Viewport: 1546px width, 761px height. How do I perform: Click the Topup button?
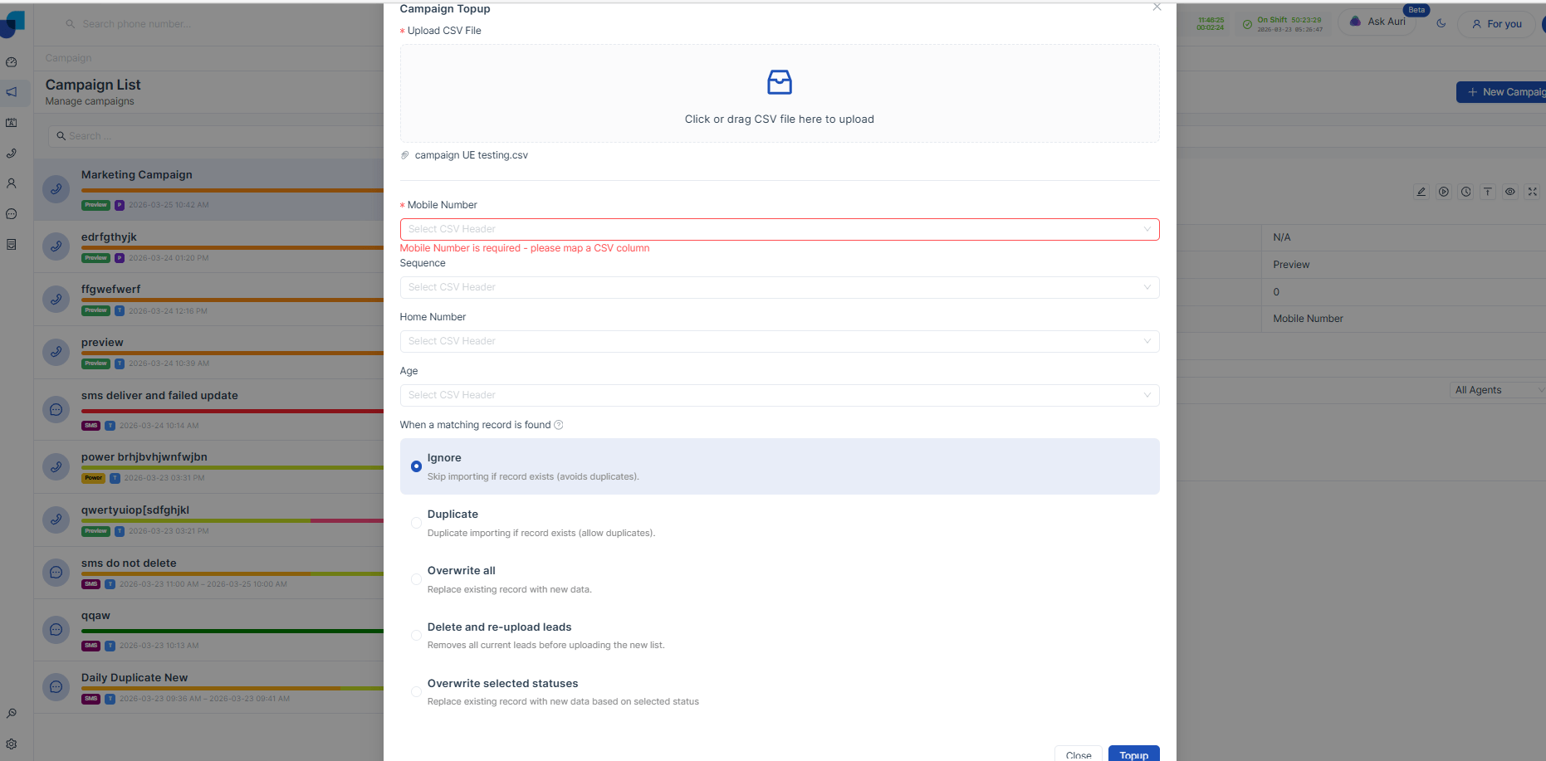1133,754
